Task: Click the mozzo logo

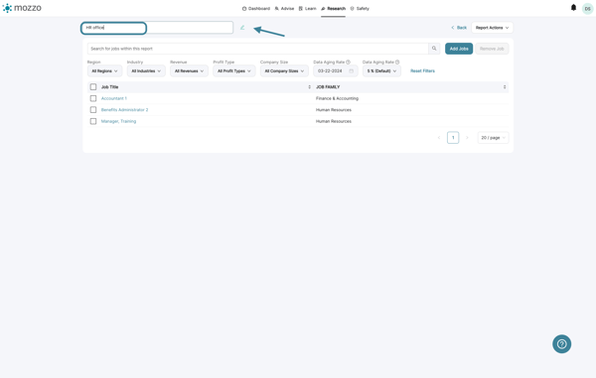Action: point(22,8)
